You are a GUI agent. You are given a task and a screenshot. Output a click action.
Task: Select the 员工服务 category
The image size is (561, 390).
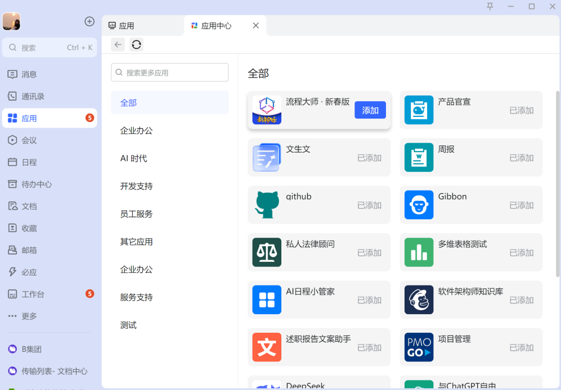169,214
